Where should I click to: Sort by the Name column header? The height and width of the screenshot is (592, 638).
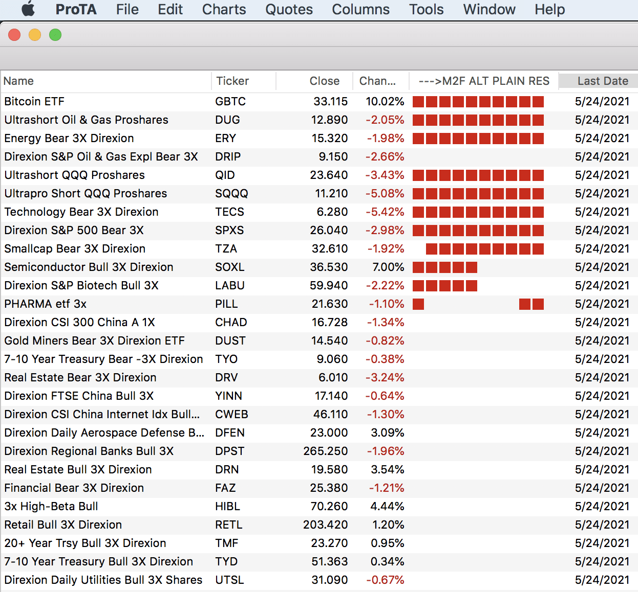[106, 81]
